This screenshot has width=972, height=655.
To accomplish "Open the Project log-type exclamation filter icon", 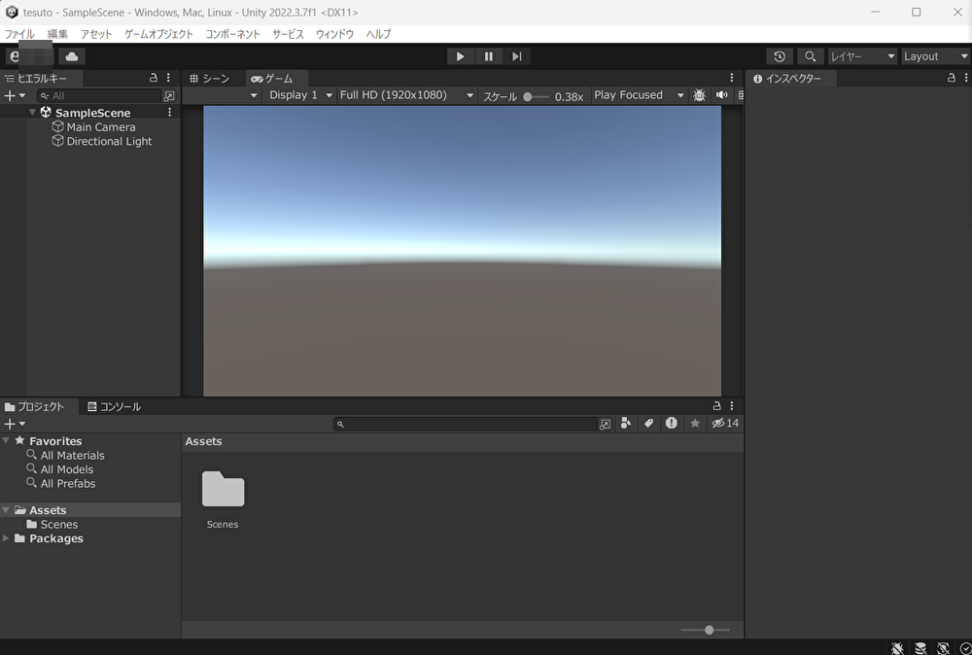I will [x=672, y=424].
